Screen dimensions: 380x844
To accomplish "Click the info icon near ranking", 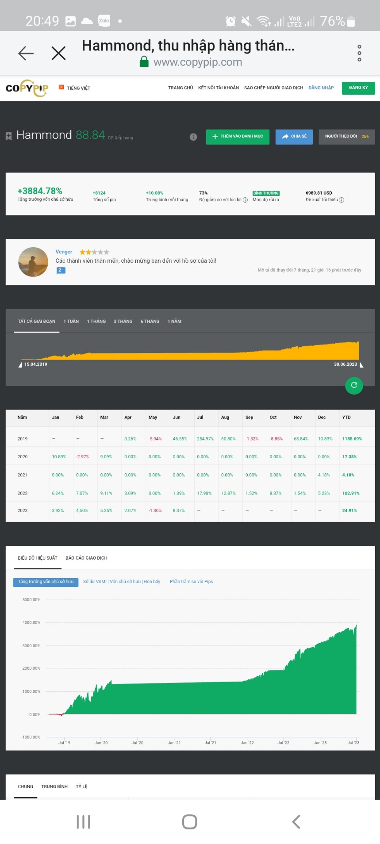I will pyautogui.click(x=193, y=137).
